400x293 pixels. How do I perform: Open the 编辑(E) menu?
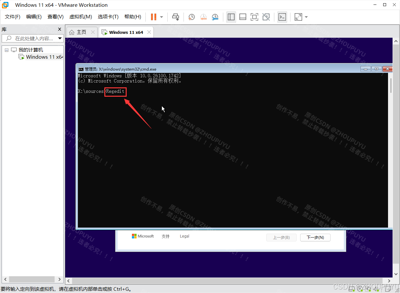click(x=34, y=17)
